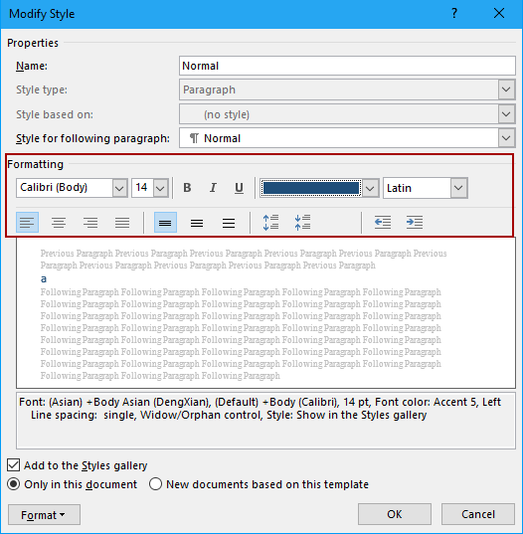This screenshot has height=534, width=523.
Task: Select align right icon
Action: coord(90,223)
